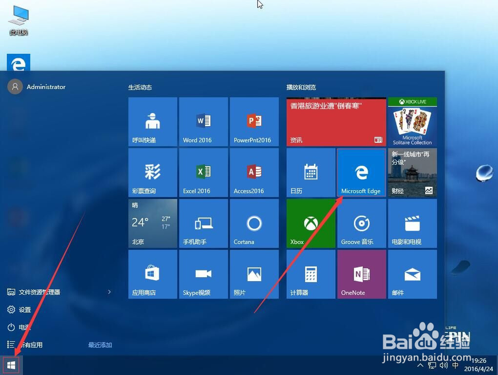Viewport: 498px width, 375px height.
Task: Launch Microsoft Edge tile
Action: (x=362, y=173)
